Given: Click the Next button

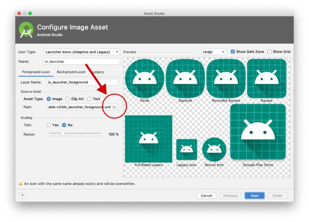Looking at the screenshot, I should 255,196.
